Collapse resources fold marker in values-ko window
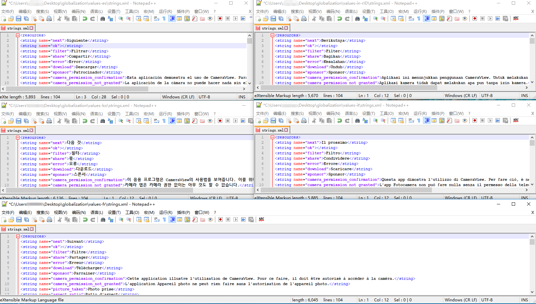The width and height of the screenshot is (536, 304). click(x=18, y=137)
